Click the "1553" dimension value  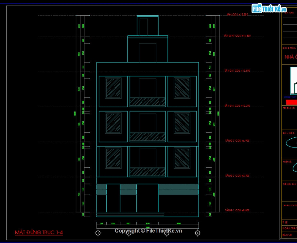(129, 224)
